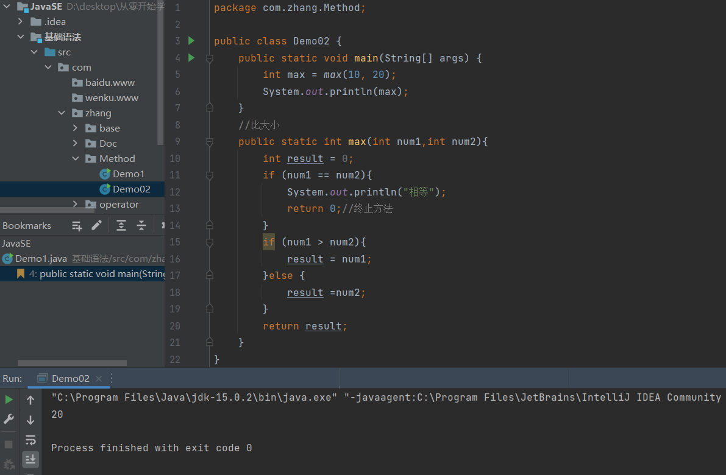Collapse the 基础语法 module
Image resolution: width=726 pixels, height=475 pixels.
pos(20,37)
